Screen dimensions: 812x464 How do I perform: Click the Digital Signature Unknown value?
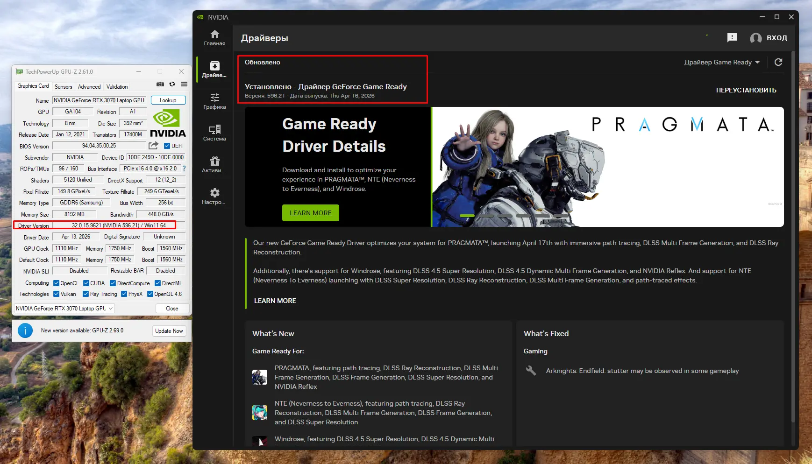coord(164,237)
